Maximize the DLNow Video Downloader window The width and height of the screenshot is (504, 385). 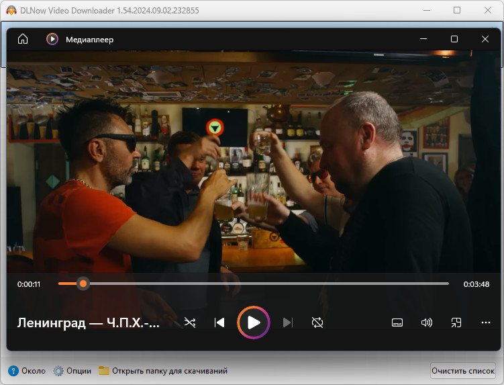[457, 10]
